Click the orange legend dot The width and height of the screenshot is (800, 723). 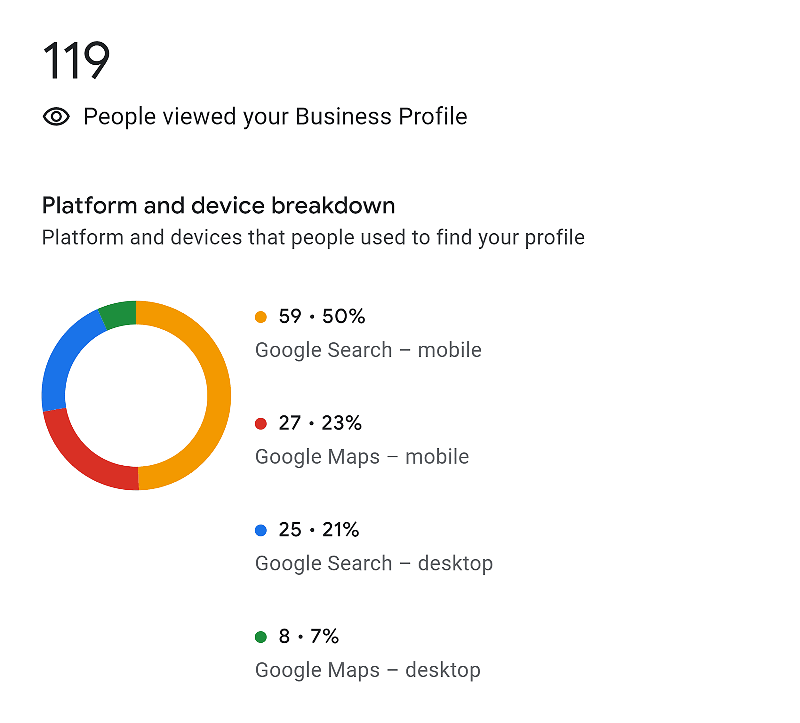(x=261, y=317)
